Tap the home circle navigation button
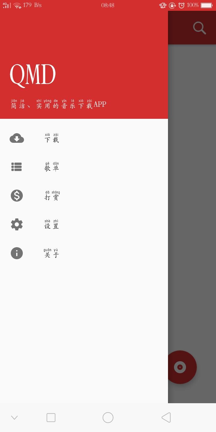Screen dimensions: 216x432 tap(108, 418)
